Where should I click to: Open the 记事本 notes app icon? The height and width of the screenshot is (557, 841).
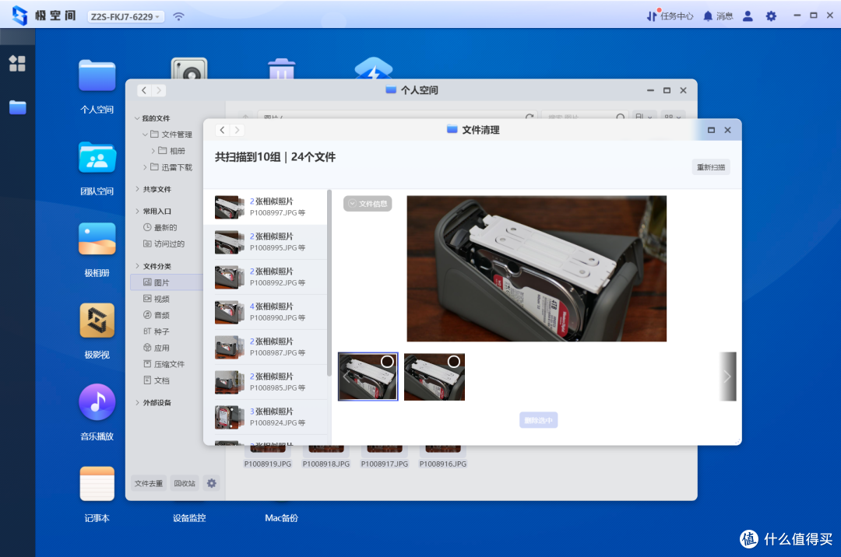97,484
